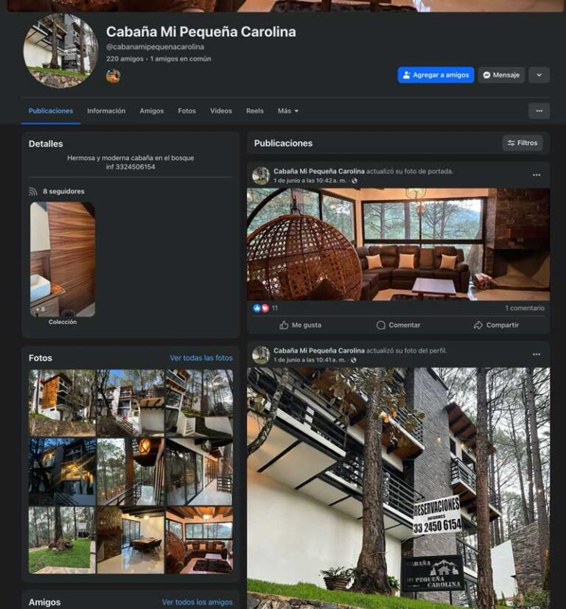Viewport: 566px width, 609px height.
Task: Expand the chevron dropdown beside Mensaje
Action: click(x=539, y=75)
